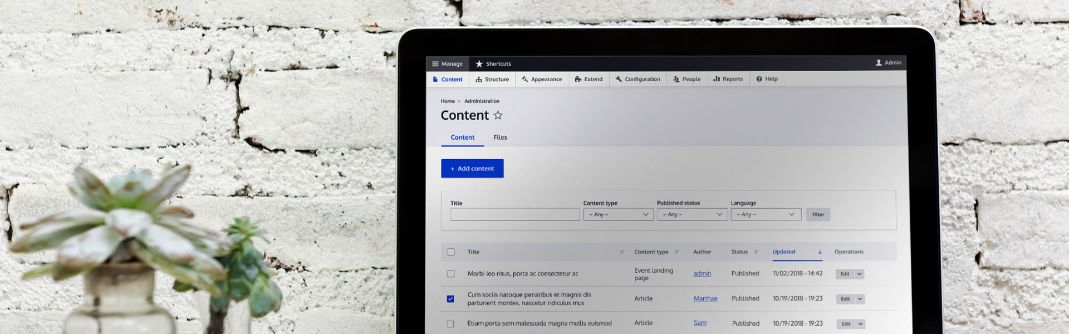Focus the Title filter text field
The image size is (1069, 334).
515,214
